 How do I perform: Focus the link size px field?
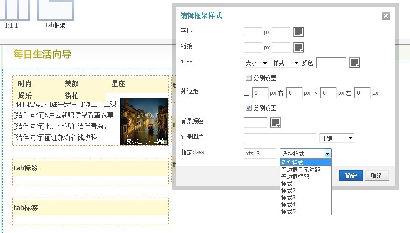pyautogui.click(x=253, y=47)
